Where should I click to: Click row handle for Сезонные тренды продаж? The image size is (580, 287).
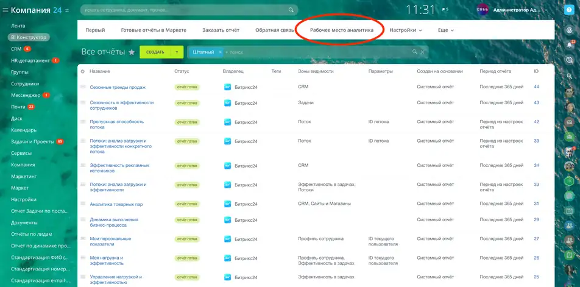coord(83,87)
